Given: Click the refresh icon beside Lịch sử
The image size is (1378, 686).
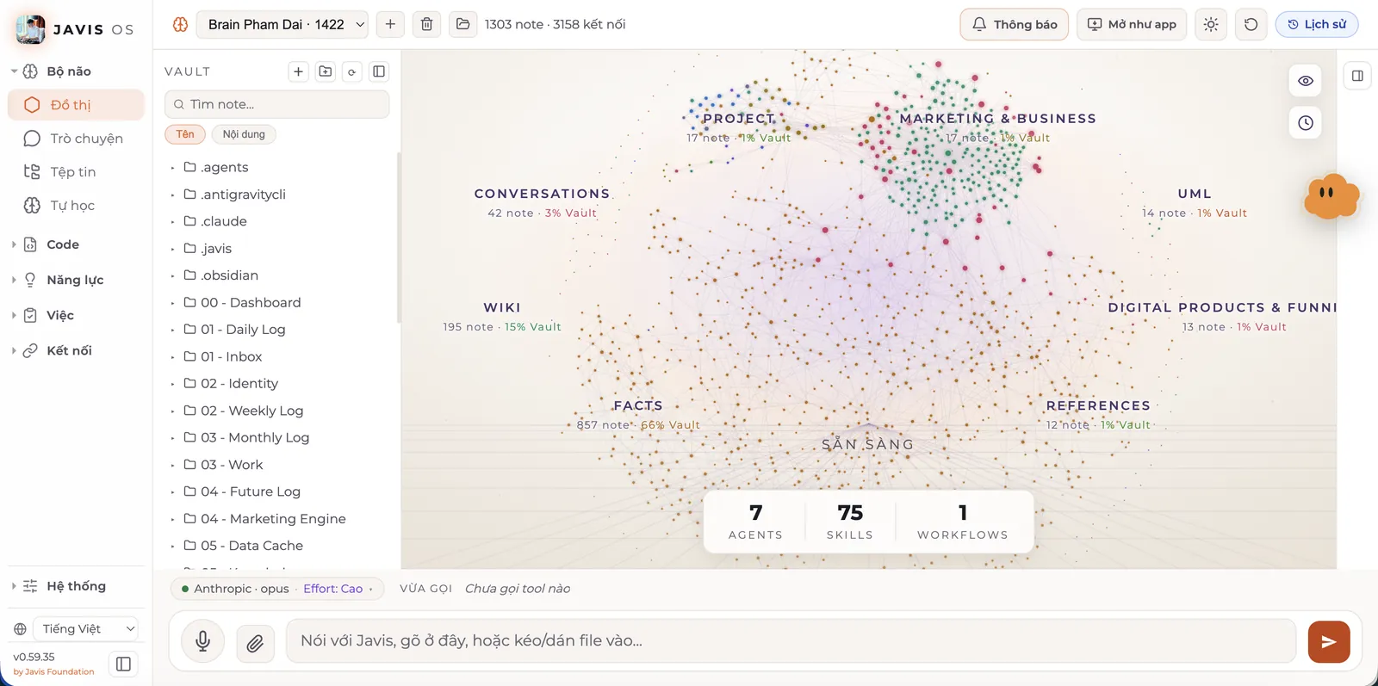Looking at the screenshot, I should pyautogui.click(x=1251, y=24).
